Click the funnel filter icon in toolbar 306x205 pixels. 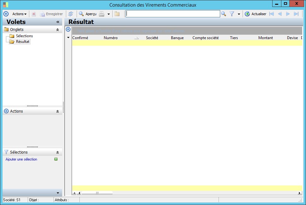pos(232,14)
